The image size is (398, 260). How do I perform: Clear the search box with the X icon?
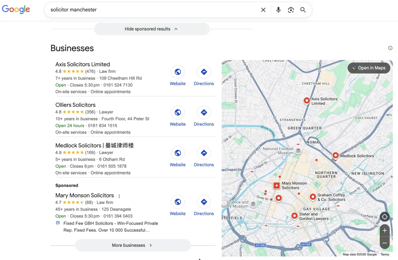tap(263, 10)
